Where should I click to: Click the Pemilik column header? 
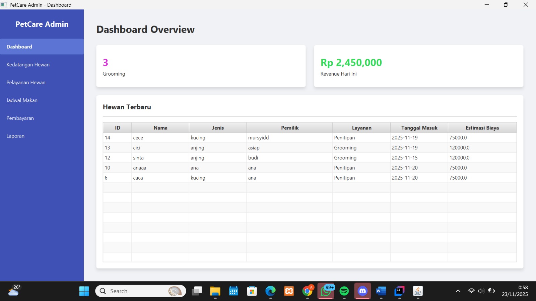coord(290,128)
